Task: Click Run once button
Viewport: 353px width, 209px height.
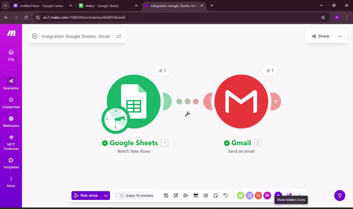Action: tap(86, 196)
